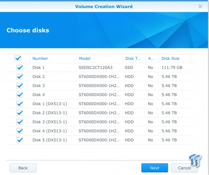The image size is (209, 175).
Task: Sort by the Number column header
Action: click(53, 58)
